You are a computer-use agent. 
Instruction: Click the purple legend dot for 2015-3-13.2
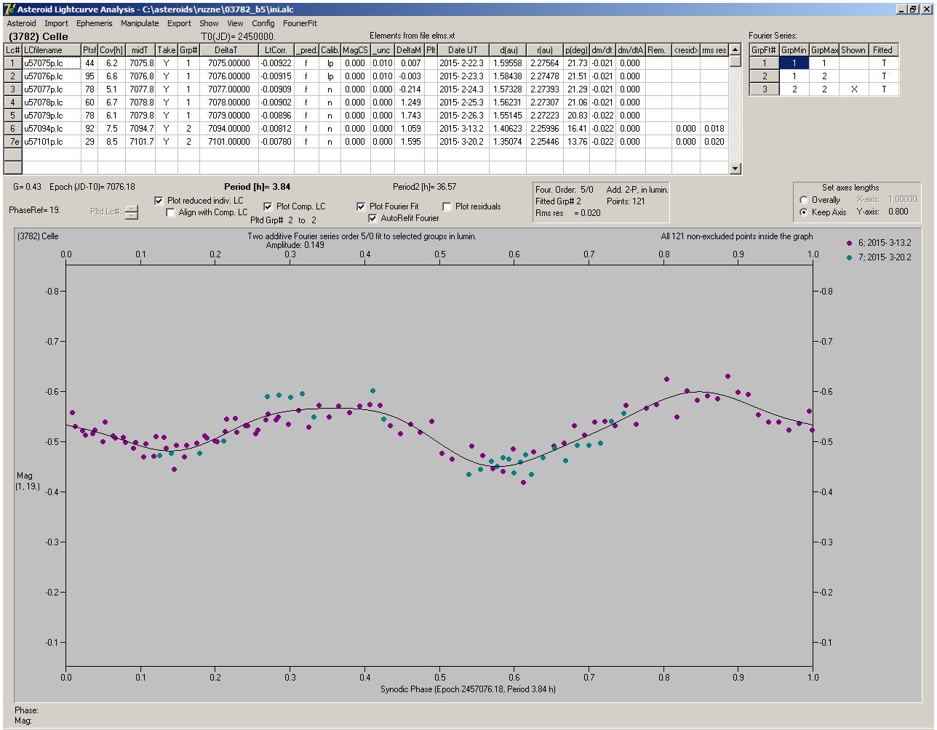point(850,244)
